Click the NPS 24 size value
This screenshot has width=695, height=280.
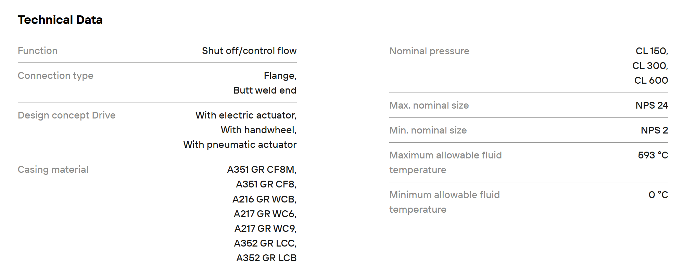pyautogui.click(x=652, y=106)
